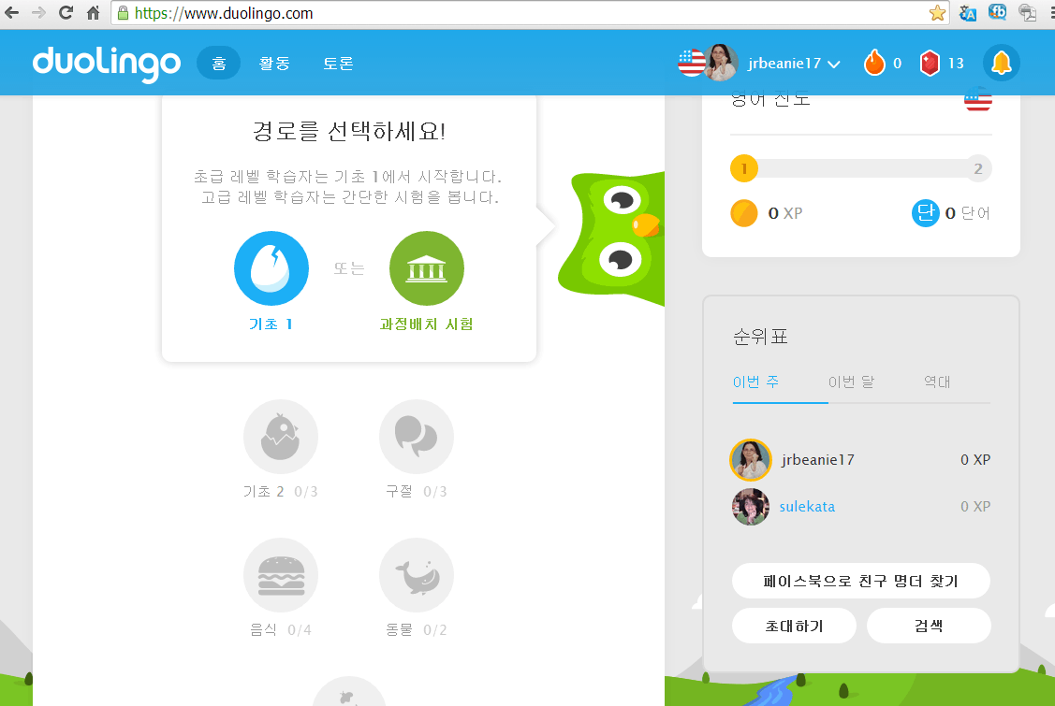
Task: Open the 음식 burger skill icon
Action: [x=281, y=576]
